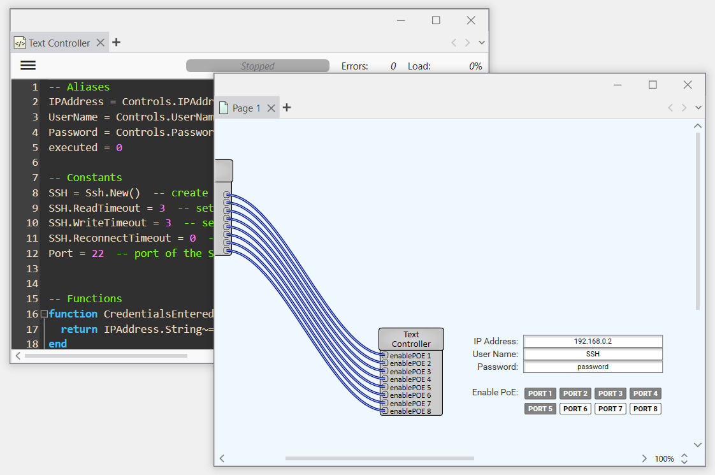Toggle the PORT 8 PoE button
The height and width of the screenshot is (475, 715).
(646, 409)
